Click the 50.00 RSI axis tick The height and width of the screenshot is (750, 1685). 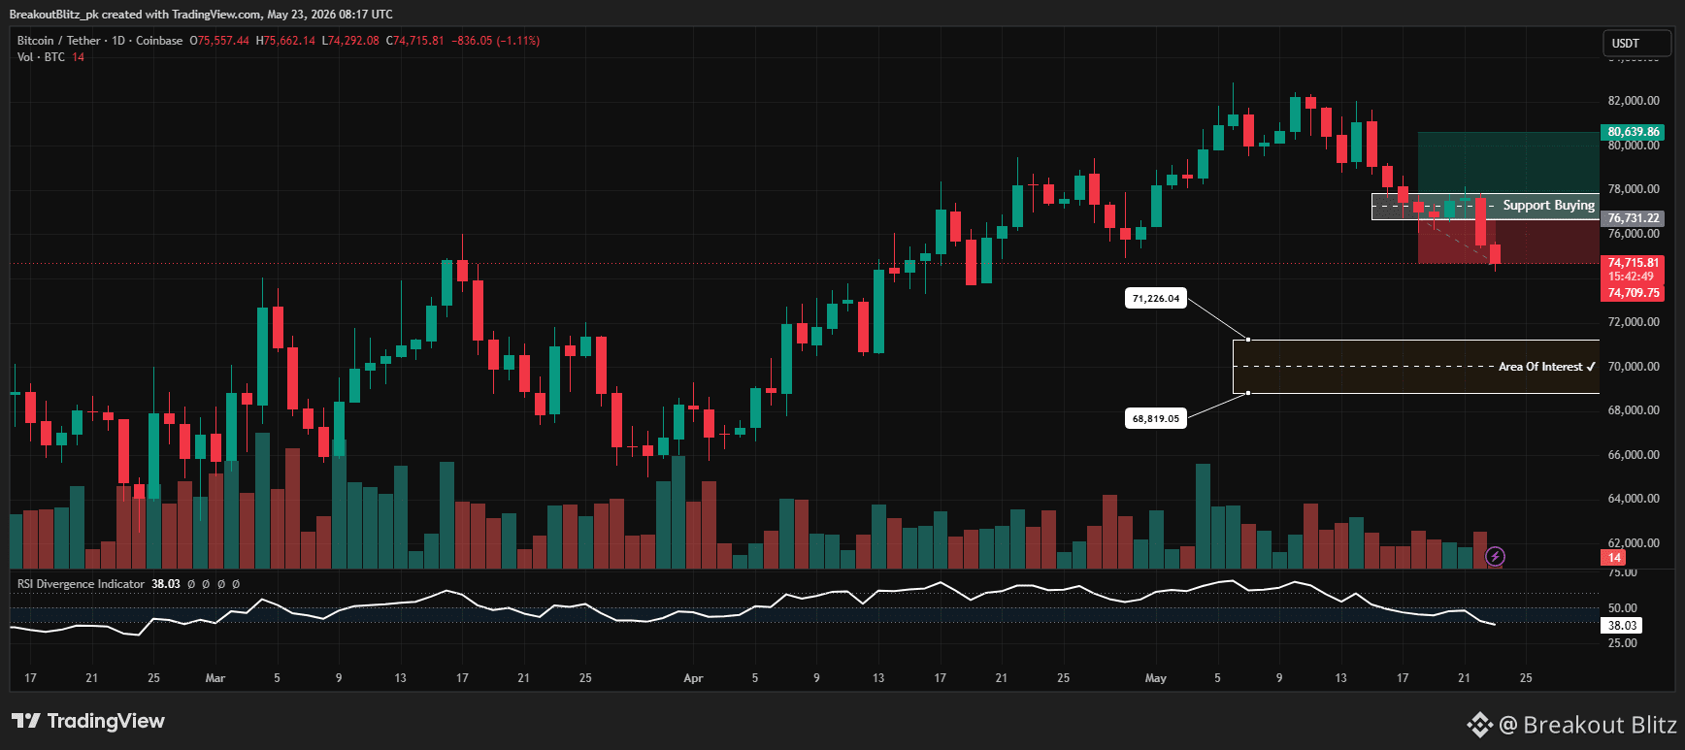[1622, 608]
